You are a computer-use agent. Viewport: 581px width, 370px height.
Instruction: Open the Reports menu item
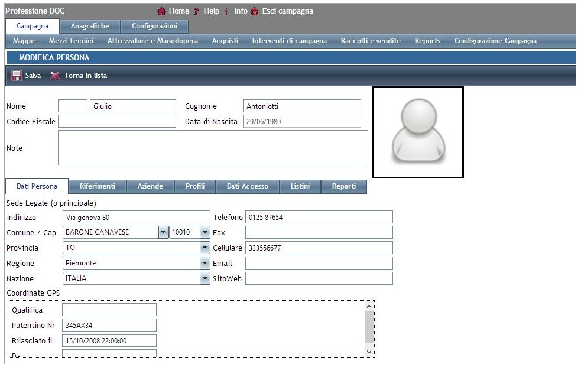point(427,41)
